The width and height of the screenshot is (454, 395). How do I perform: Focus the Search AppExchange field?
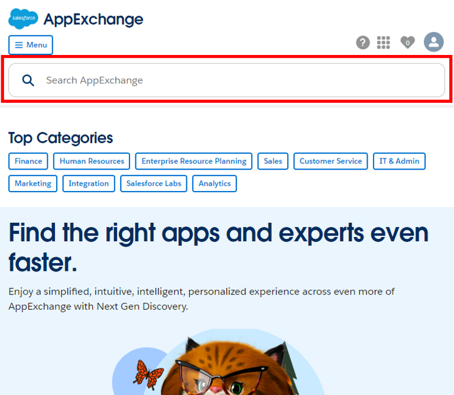tap(226, 80)
